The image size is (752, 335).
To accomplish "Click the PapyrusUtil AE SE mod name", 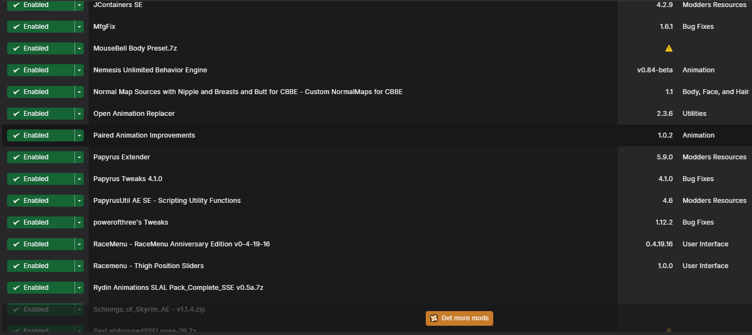I will pos(167,200).
